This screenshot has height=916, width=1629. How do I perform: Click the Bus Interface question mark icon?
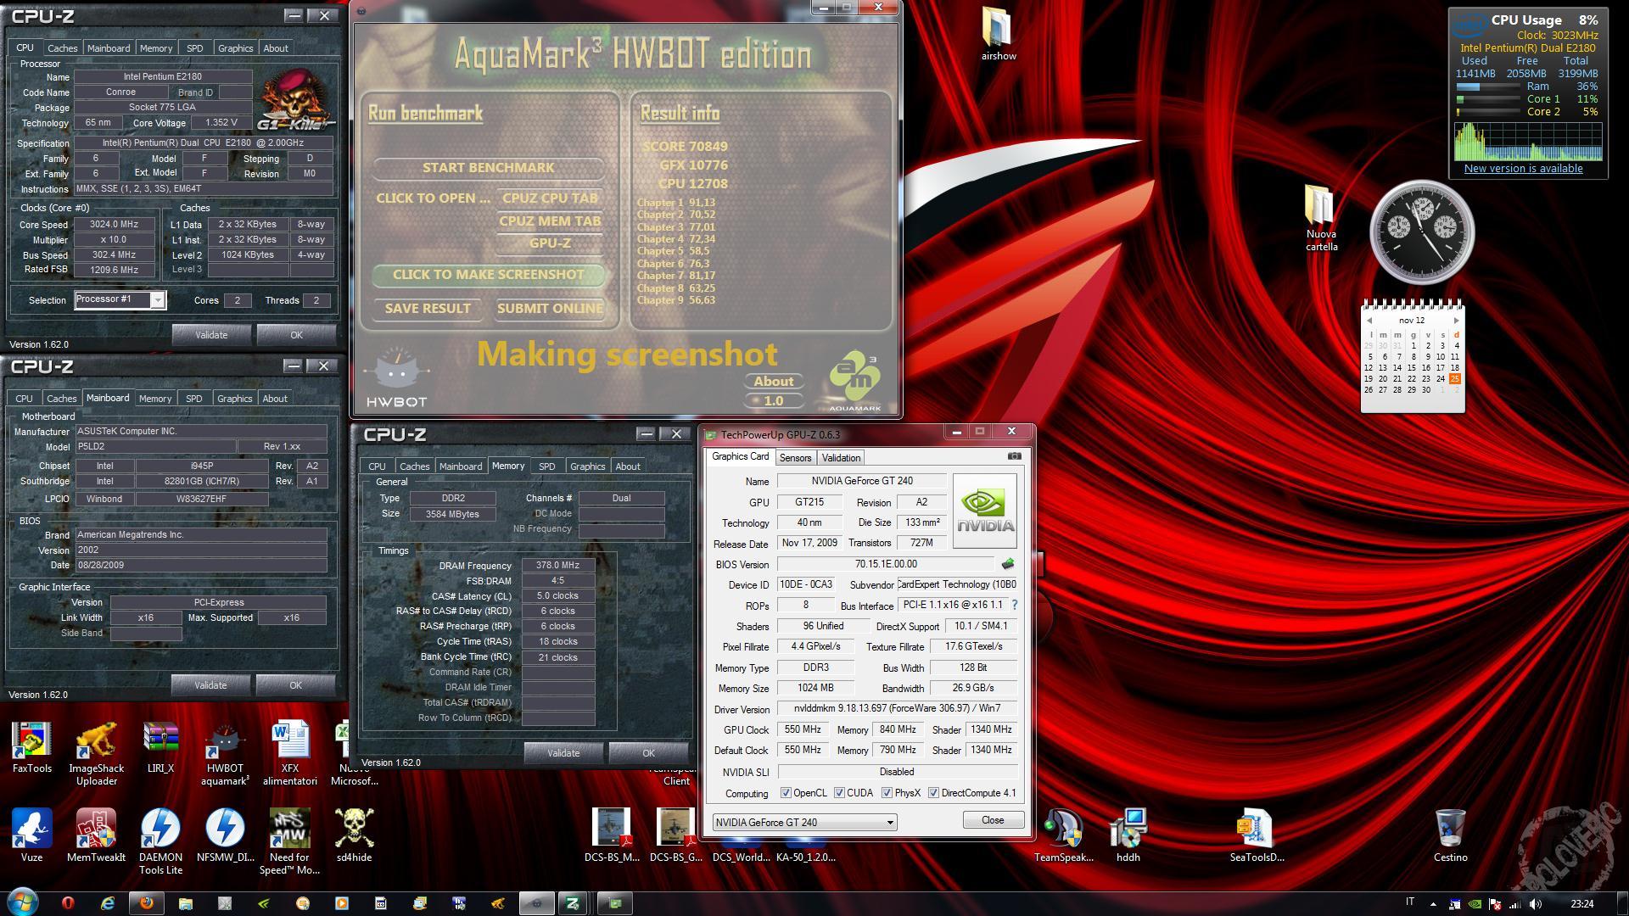1015,606
